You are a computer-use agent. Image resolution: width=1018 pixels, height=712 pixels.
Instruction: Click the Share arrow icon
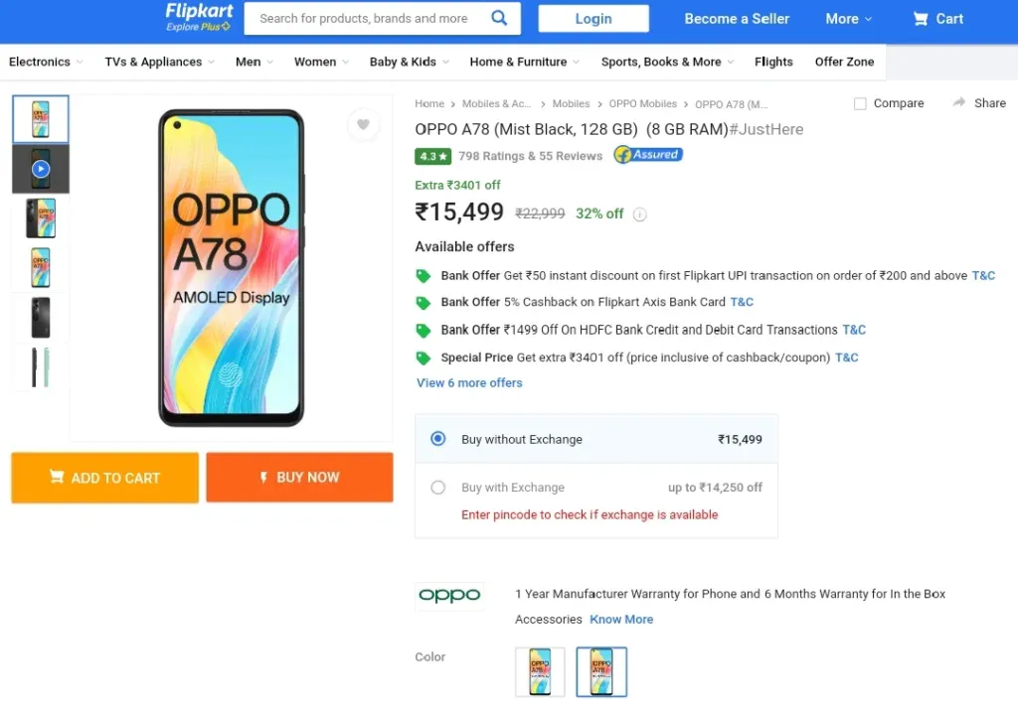(959, 102)
